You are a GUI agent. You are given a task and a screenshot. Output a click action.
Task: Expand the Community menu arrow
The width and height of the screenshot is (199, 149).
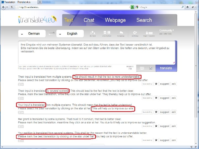pyautogui.click(x=173, y=30)
